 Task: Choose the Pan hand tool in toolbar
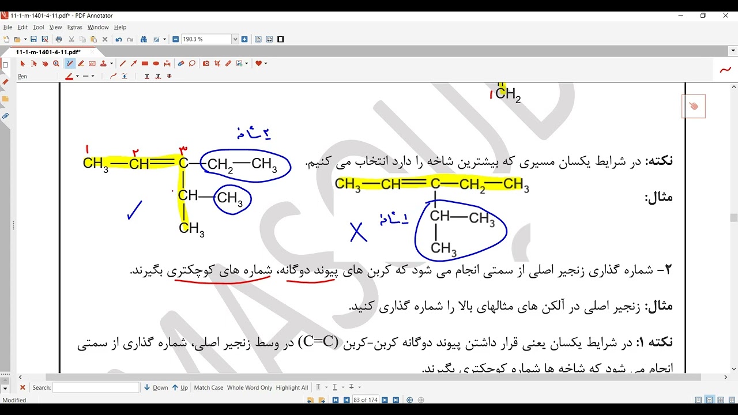point(45,63)
